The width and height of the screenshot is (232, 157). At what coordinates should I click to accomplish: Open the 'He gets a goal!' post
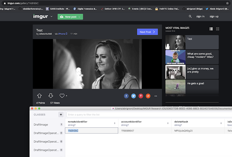point(192,87)
